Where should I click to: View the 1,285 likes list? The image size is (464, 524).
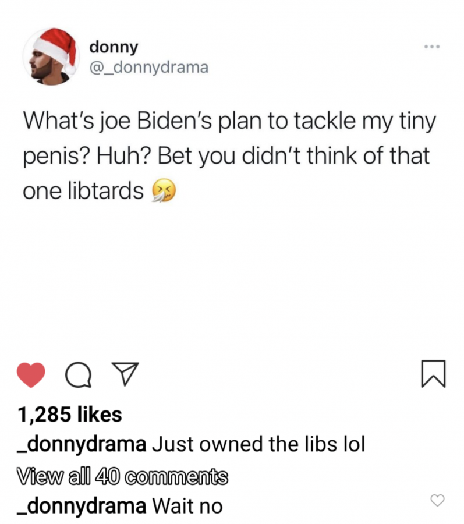point(70,415)
